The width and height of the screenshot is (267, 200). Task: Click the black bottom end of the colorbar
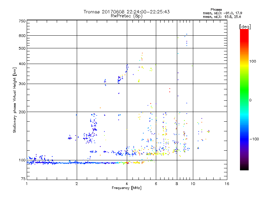pos(244,169)
